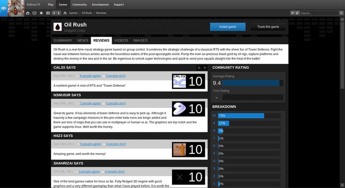Switch to the VIDEOS tab
345x188 pixels.
click(121, 41)
